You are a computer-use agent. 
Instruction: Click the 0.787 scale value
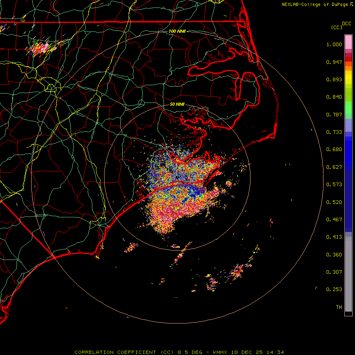(334, 115)
